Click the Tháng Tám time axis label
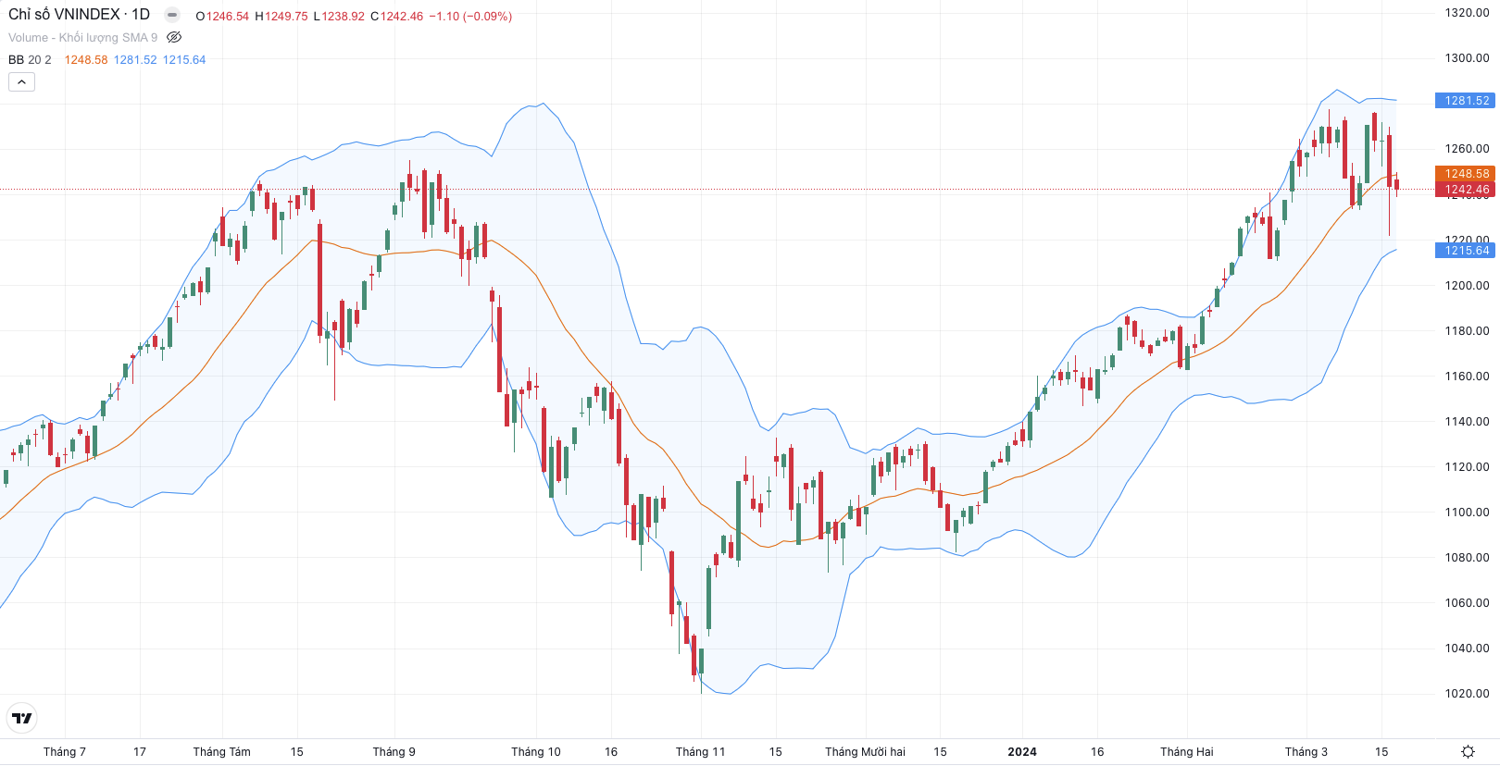The height and width of the screenshot is (766, 1500). tap(222, 752)
